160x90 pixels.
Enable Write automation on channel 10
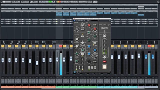point(6,80)
